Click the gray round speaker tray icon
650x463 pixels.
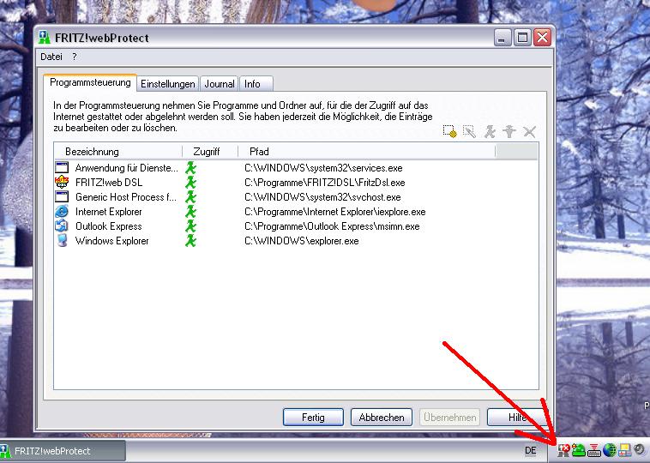pyautogui.click(x=640, y=450)
